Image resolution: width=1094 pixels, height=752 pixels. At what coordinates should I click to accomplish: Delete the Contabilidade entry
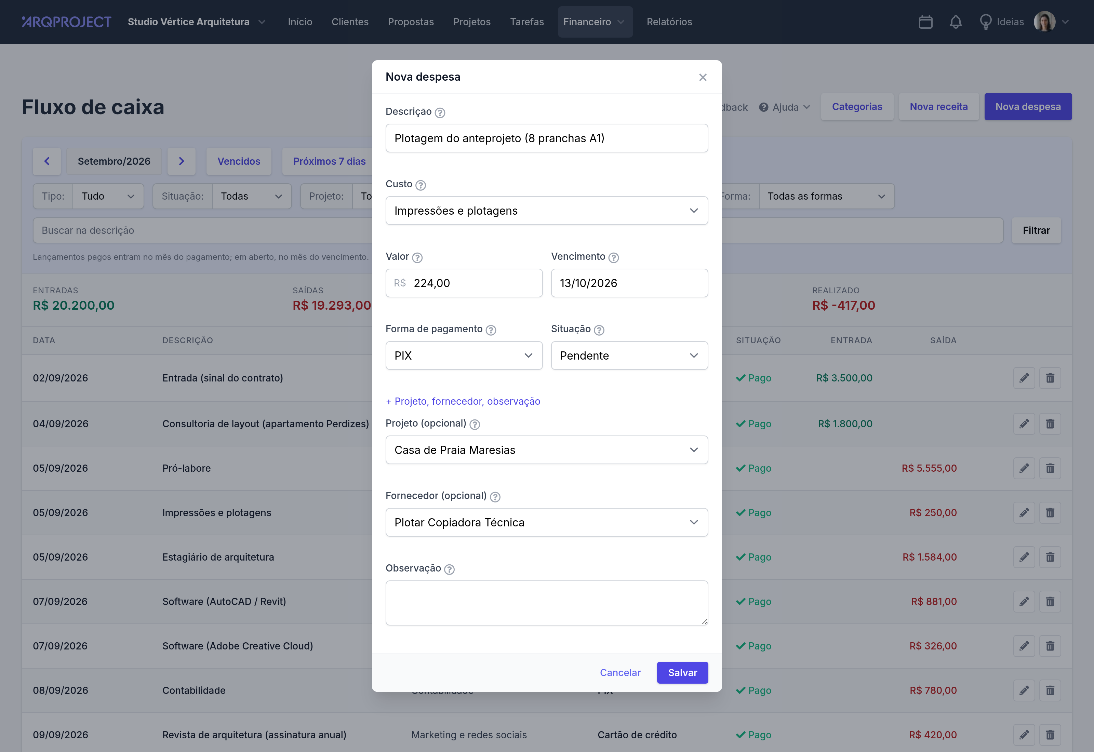1050,690
